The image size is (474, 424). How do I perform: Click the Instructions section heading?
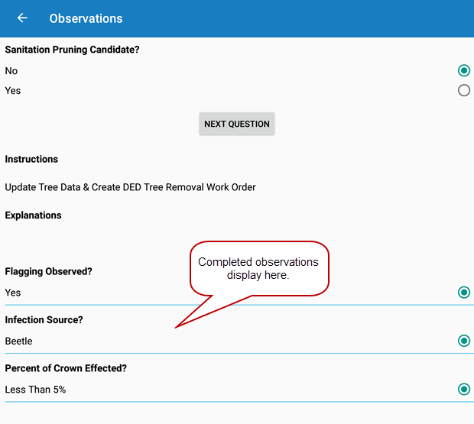31,160
